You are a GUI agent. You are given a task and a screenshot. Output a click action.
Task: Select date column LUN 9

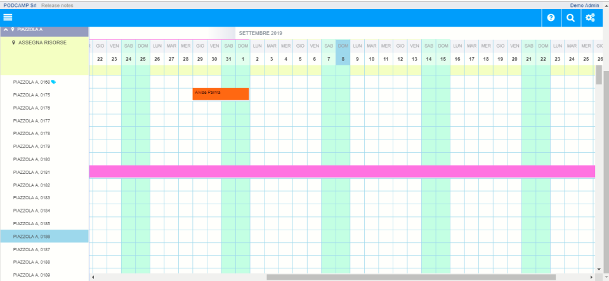pyautogui.click(x=357, y=53)
